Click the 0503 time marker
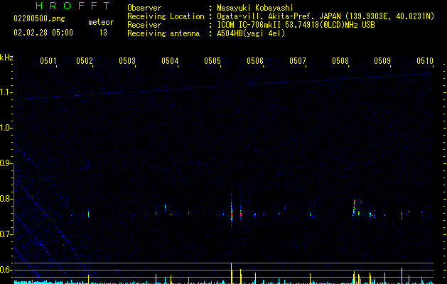 coord(127,60)
